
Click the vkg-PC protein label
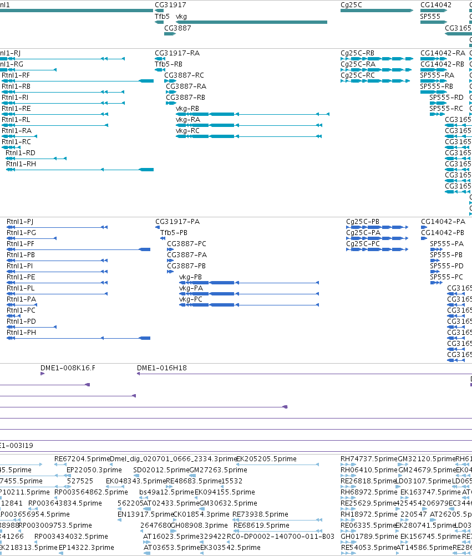[191, 299]
